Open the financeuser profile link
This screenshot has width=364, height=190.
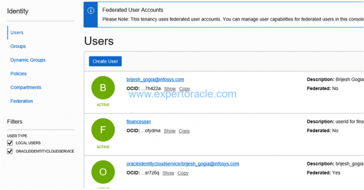[x=139, y=122]
